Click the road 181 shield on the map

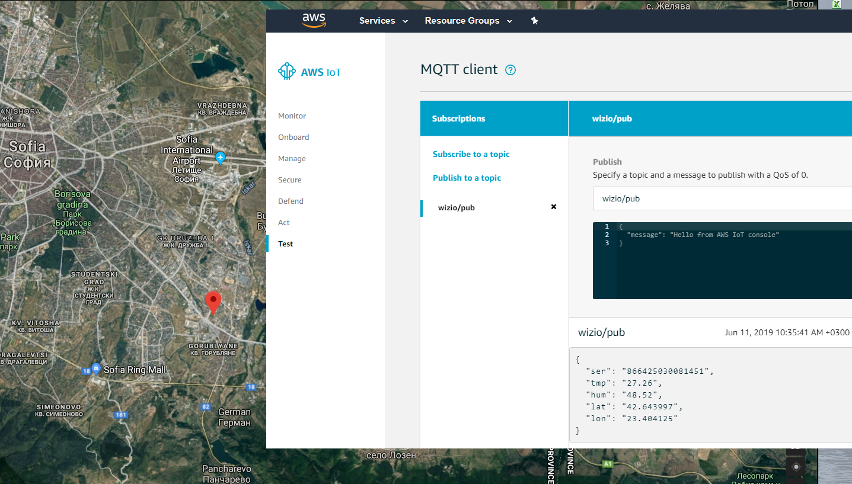coord(121,415)
